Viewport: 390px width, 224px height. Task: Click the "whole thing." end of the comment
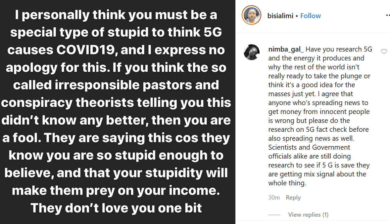(287, 183)
